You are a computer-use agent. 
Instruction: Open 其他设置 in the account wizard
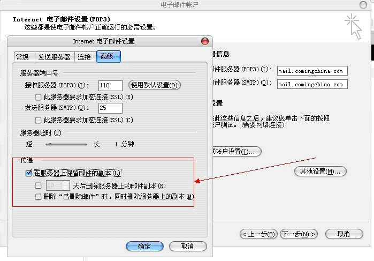click(320, 171)
